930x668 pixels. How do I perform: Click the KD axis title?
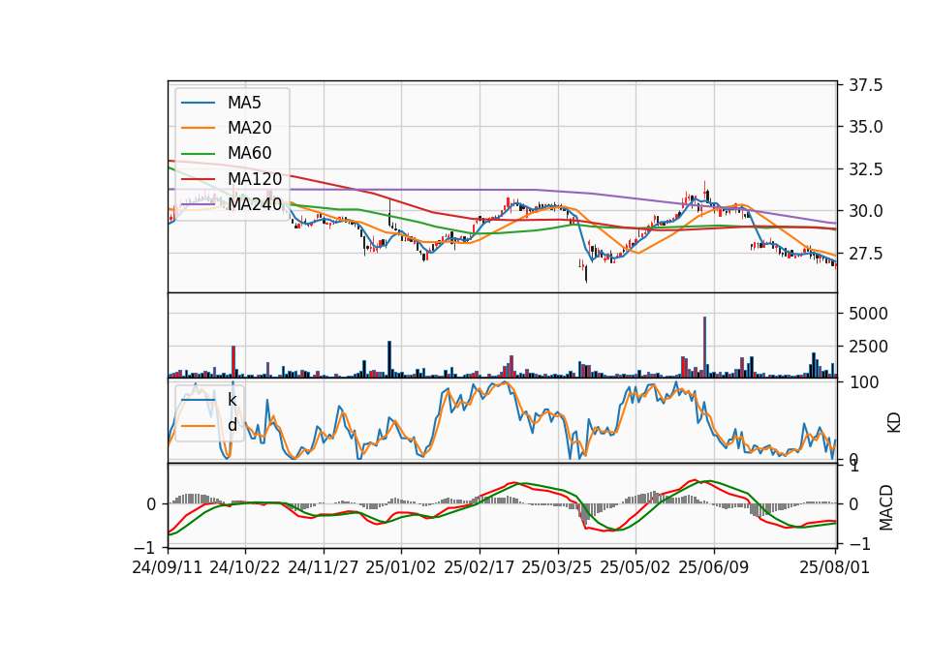894,423
